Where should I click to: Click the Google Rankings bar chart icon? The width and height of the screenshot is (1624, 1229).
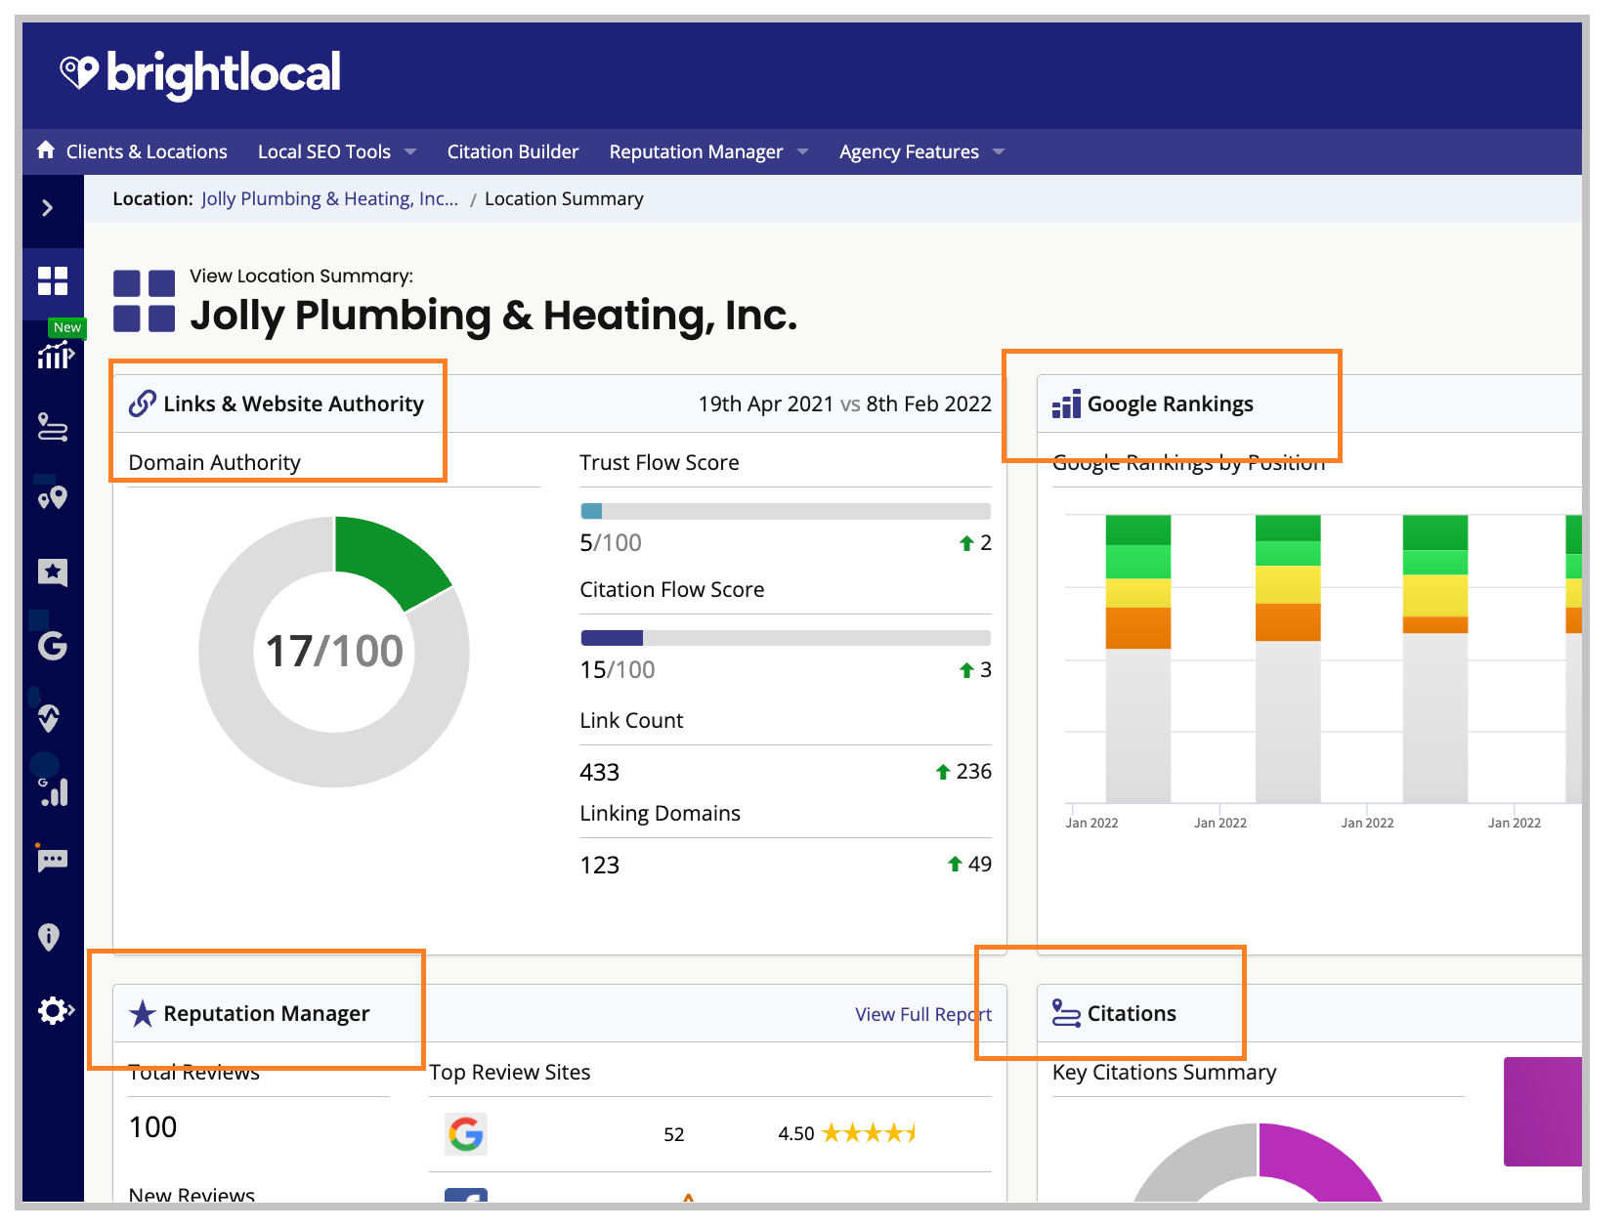pyautogui.click(x=1066, y=403)
